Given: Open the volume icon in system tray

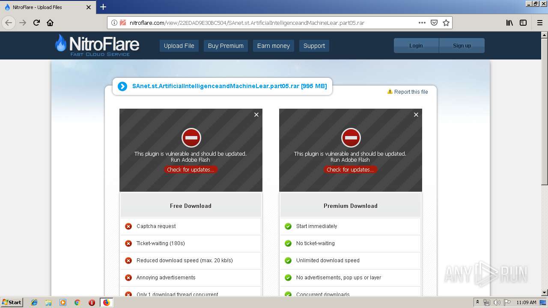Looking at the screenshot, I should (497, 302).
